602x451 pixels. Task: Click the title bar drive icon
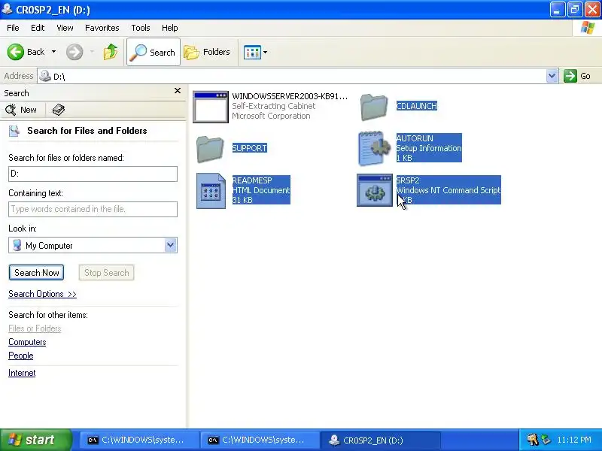(x=7, y=8)
